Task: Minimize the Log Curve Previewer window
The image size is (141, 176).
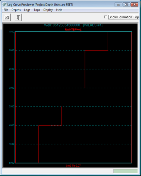Action: (118, 5)
